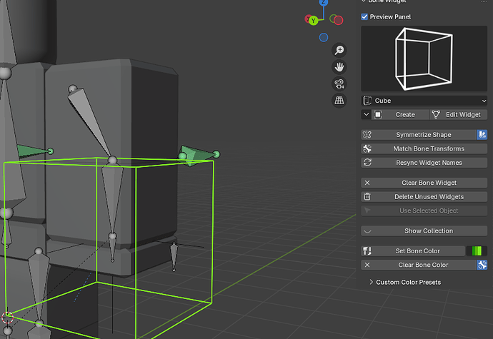
Task: Click Delete Unused Widgets
Action: [424, 197]
